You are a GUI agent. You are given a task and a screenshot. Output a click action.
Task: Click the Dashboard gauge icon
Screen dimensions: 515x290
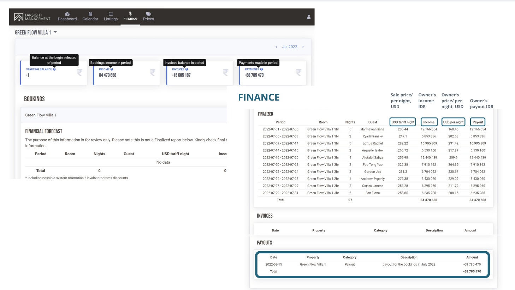point(67,14)
